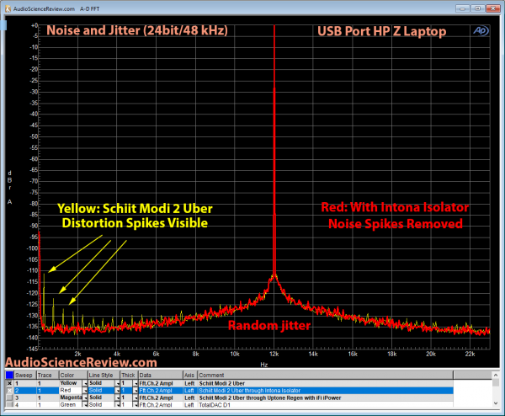
Task: Click the Data column header
Action: pyautogui.click(x=161, y=375)
